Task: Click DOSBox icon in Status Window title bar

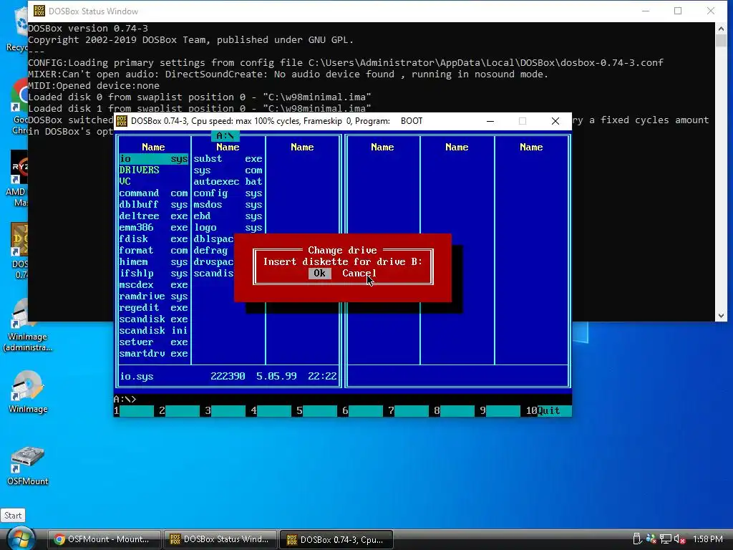Action: tap(39, 11)
